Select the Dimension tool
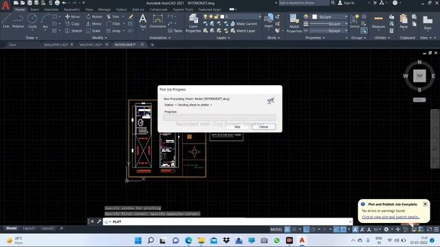Screen dimensions: 440x247 click(x=157, y=21)
